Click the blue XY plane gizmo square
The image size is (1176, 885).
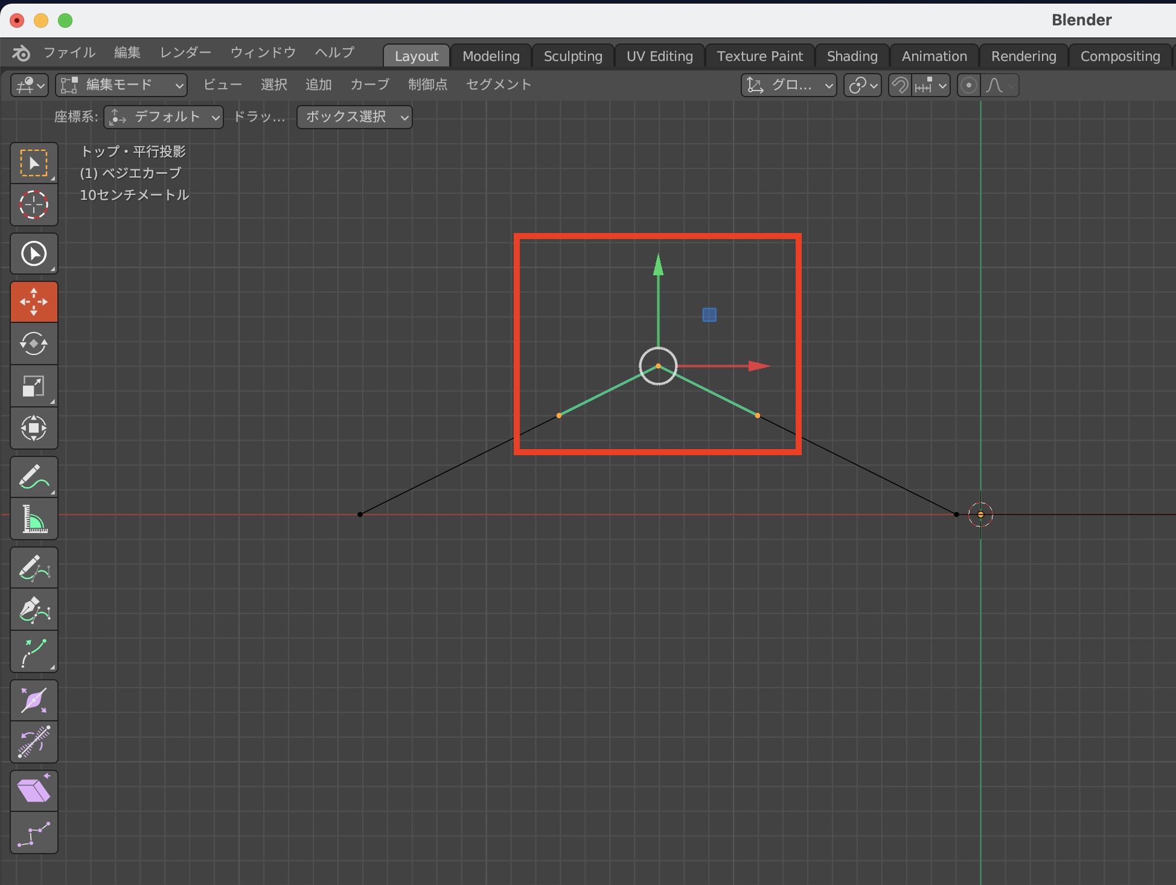click(709, 315)
